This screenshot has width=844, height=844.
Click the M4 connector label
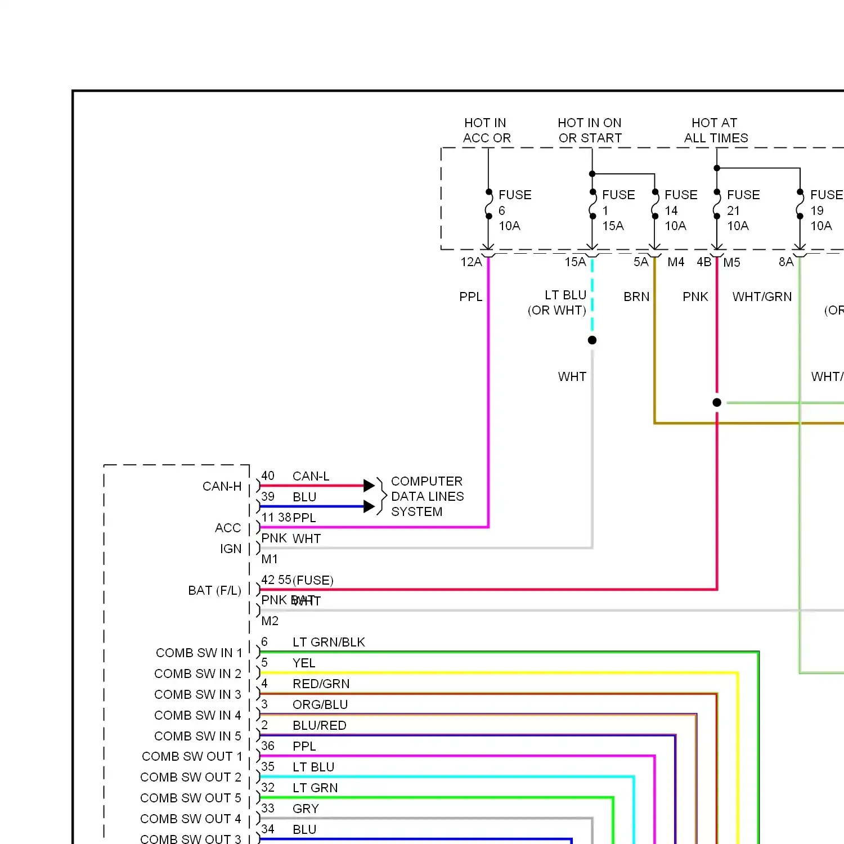tap(676, 262)
